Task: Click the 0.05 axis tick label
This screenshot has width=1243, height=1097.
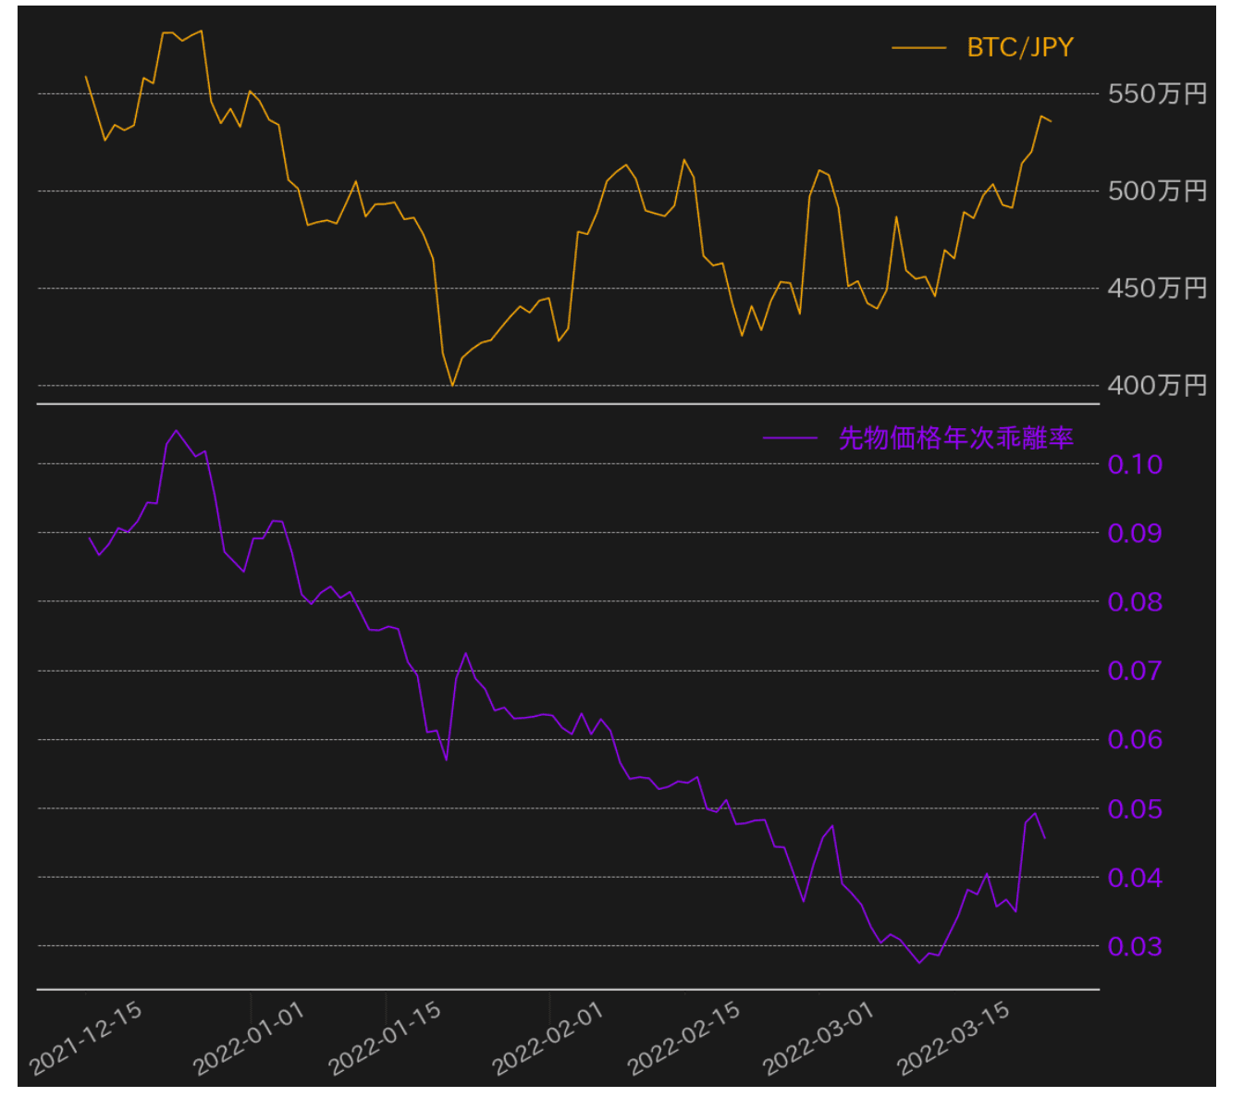Action: point(1135,809)
